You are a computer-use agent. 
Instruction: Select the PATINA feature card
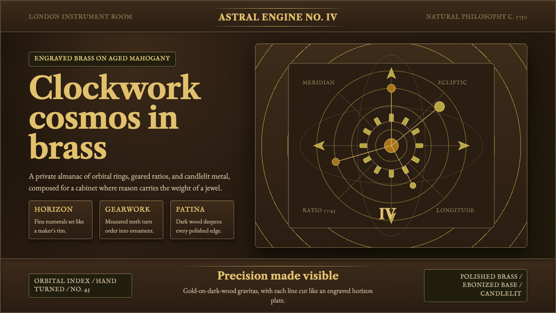coord(202,220)
